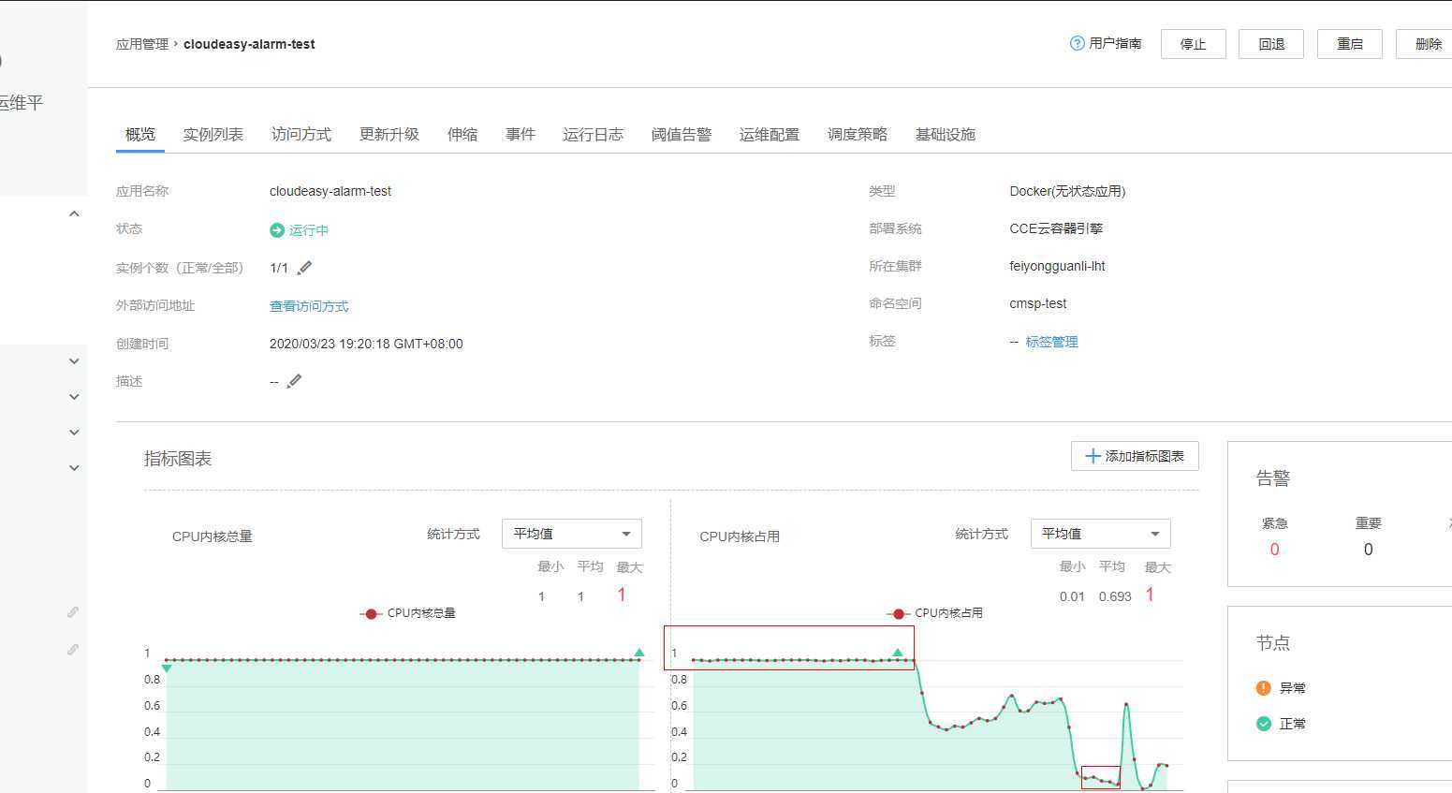Open the 阈值告警 tab
Viewport: 1452px width, 793px height.
[x=681, y=134]
